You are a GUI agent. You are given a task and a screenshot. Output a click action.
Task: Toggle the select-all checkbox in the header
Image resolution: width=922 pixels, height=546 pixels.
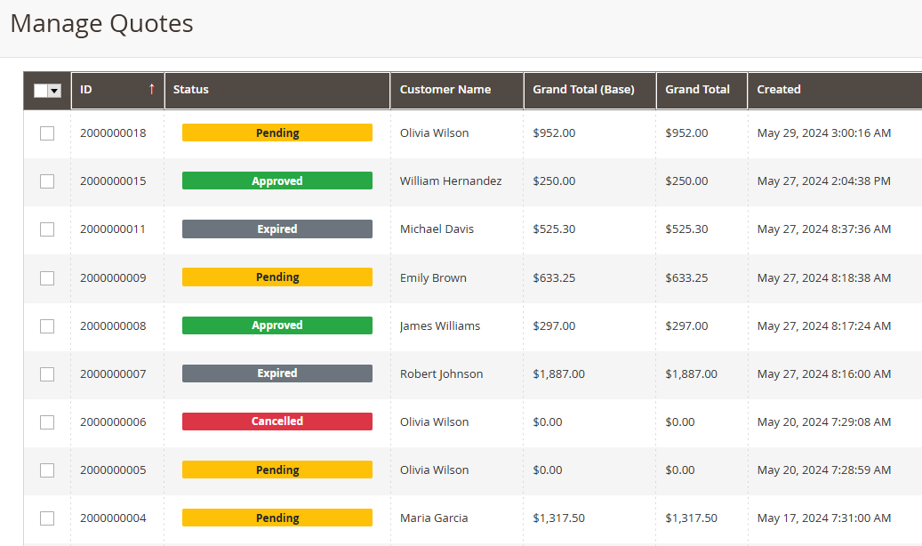coord(41,90)
